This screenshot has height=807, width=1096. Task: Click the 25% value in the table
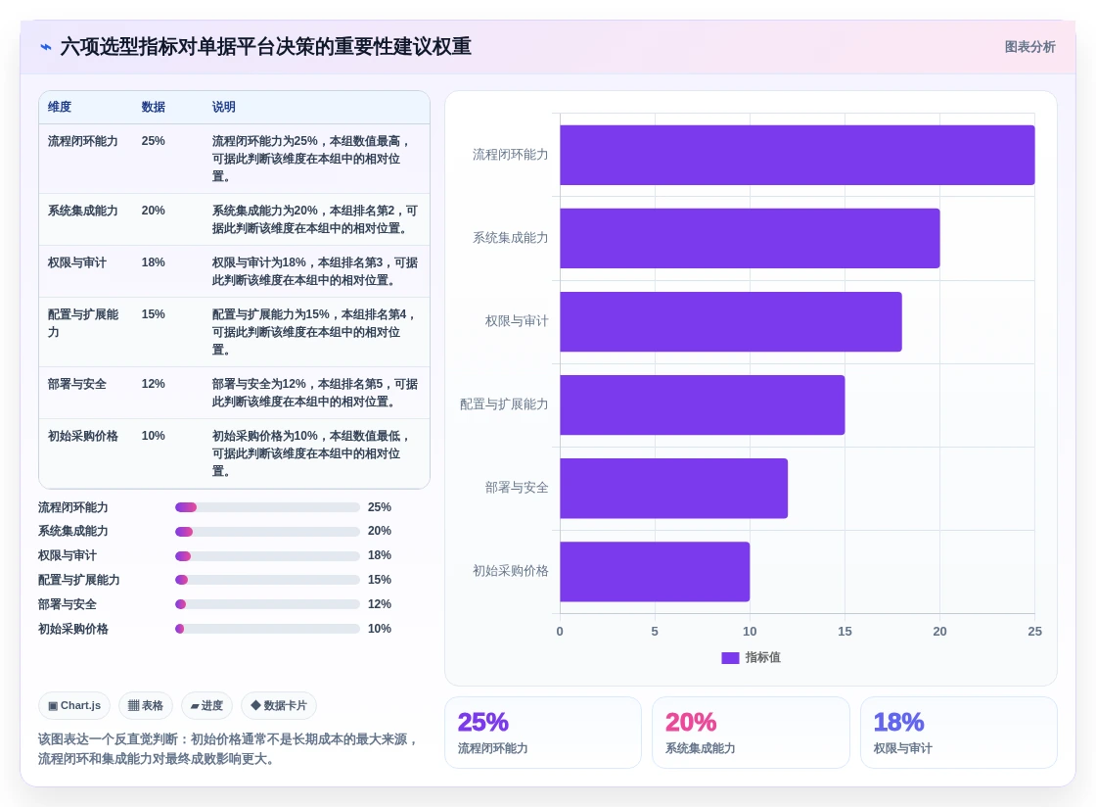(153, 141)
